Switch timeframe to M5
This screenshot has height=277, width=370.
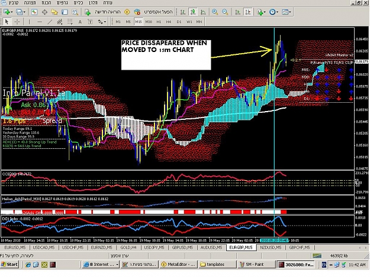[x=128, y=22]
